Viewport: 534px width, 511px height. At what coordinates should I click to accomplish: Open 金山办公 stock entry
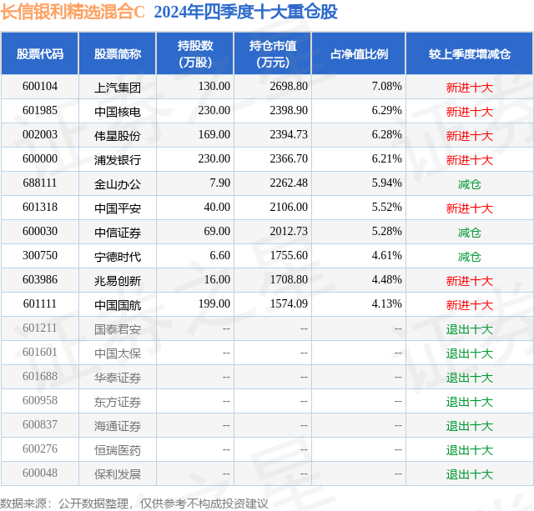click(118, 183)
